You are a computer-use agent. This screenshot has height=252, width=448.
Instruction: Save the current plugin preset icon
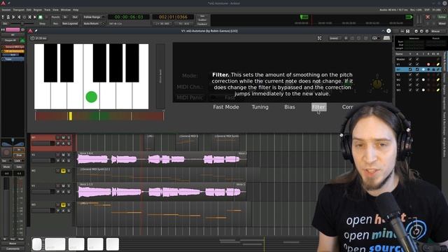(x=352, y=38)
